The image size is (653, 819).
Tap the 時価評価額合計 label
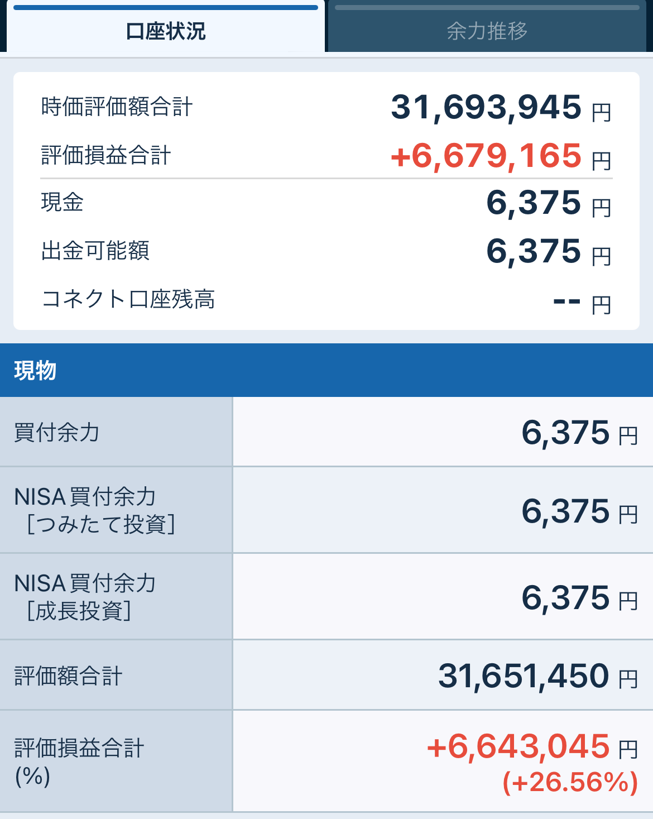[117, 107]
